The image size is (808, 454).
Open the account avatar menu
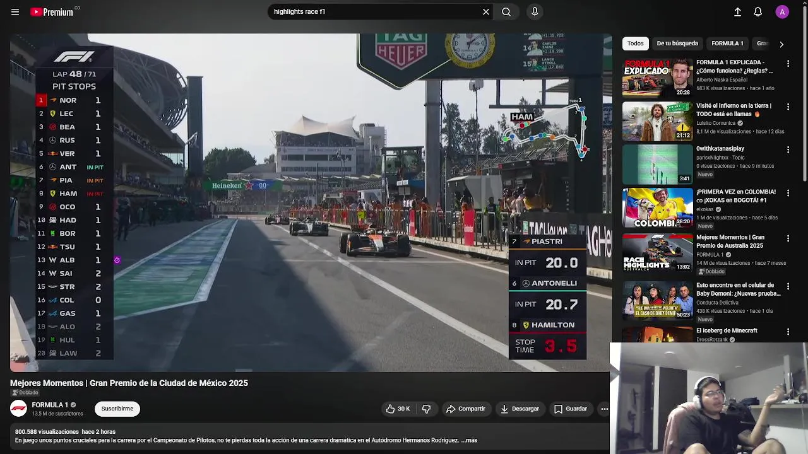tap(782, 12)
